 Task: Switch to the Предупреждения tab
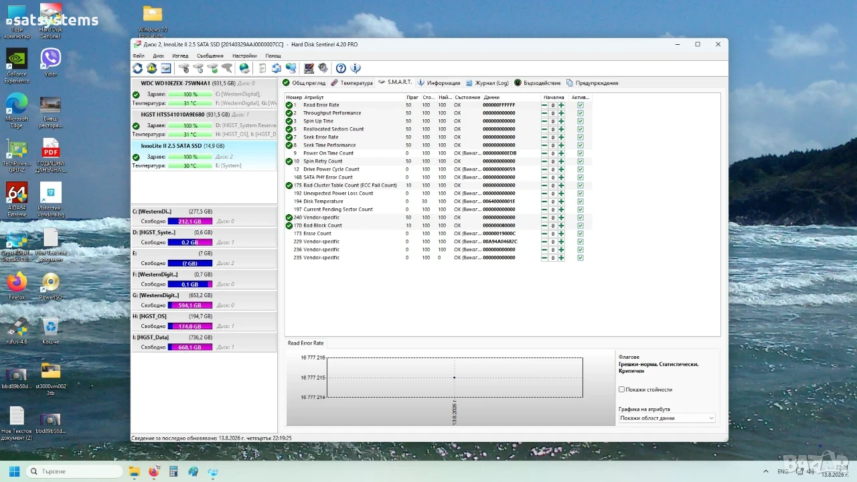click(x=592, y=83)
